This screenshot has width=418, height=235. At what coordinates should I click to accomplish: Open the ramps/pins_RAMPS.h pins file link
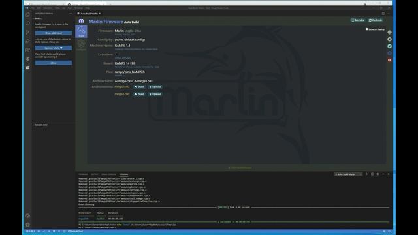(130, 72)
